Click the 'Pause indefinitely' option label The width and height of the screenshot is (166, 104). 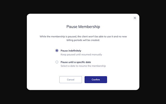tap(71, 51)
